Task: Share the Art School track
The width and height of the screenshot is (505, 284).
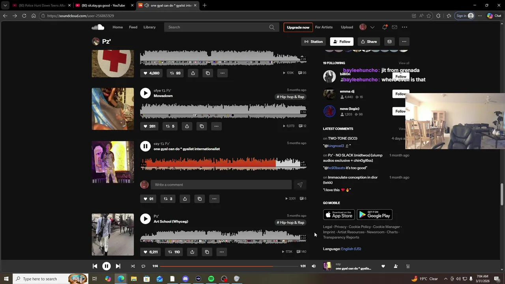Action: (x=192, y=252)
